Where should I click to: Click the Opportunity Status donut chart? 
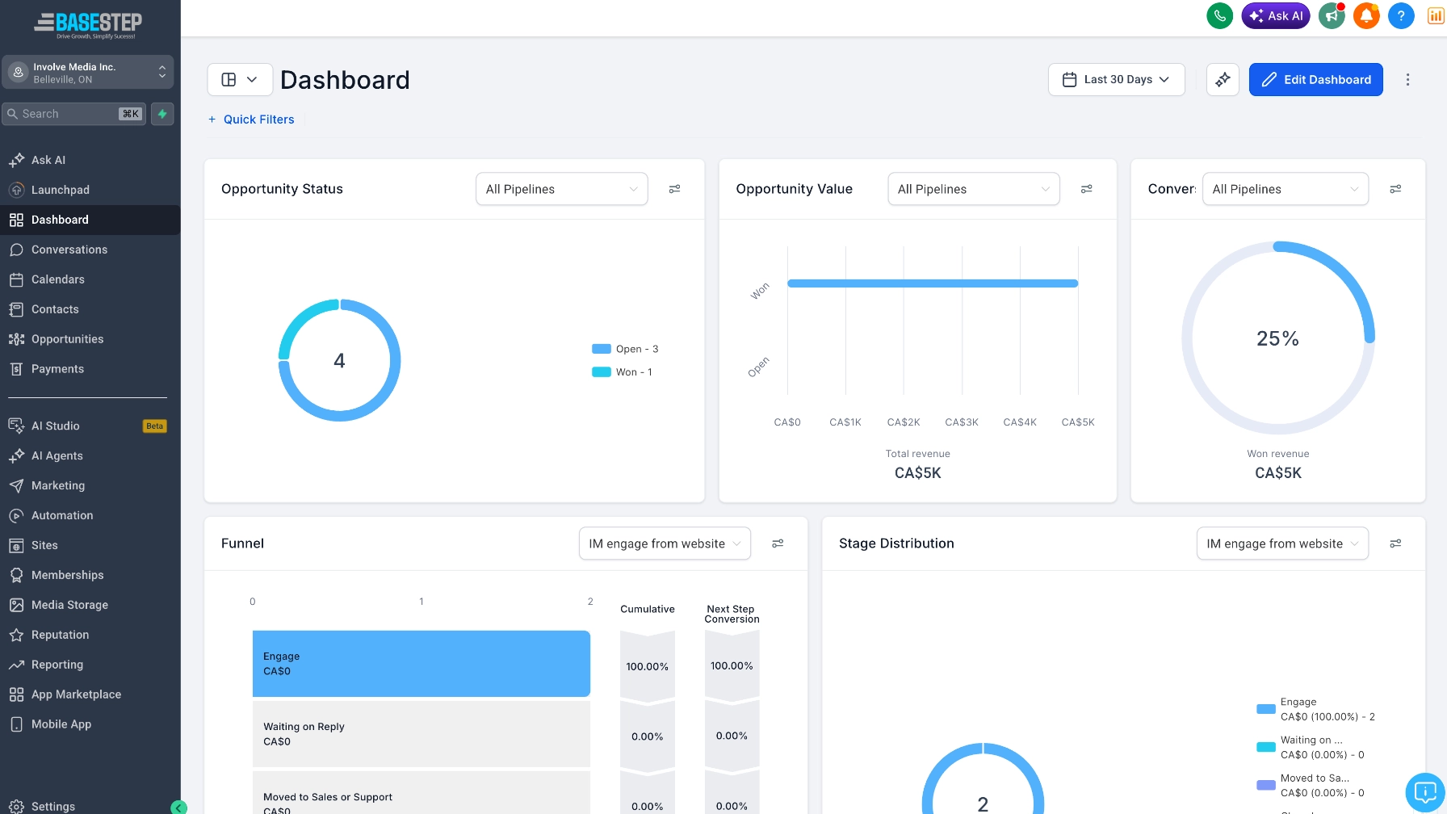click(x=339, y=360)
